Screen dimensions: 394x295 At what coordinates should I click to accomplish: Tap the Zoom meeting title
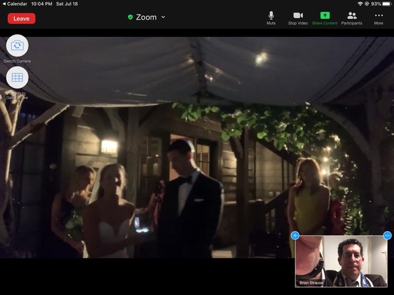click(x=146, y=17)
